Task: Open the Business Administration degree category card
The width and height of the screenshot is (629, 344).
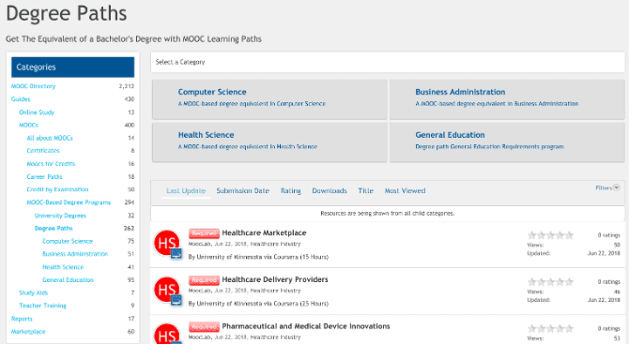Action: pyautogui.click(x=507, y=99)
